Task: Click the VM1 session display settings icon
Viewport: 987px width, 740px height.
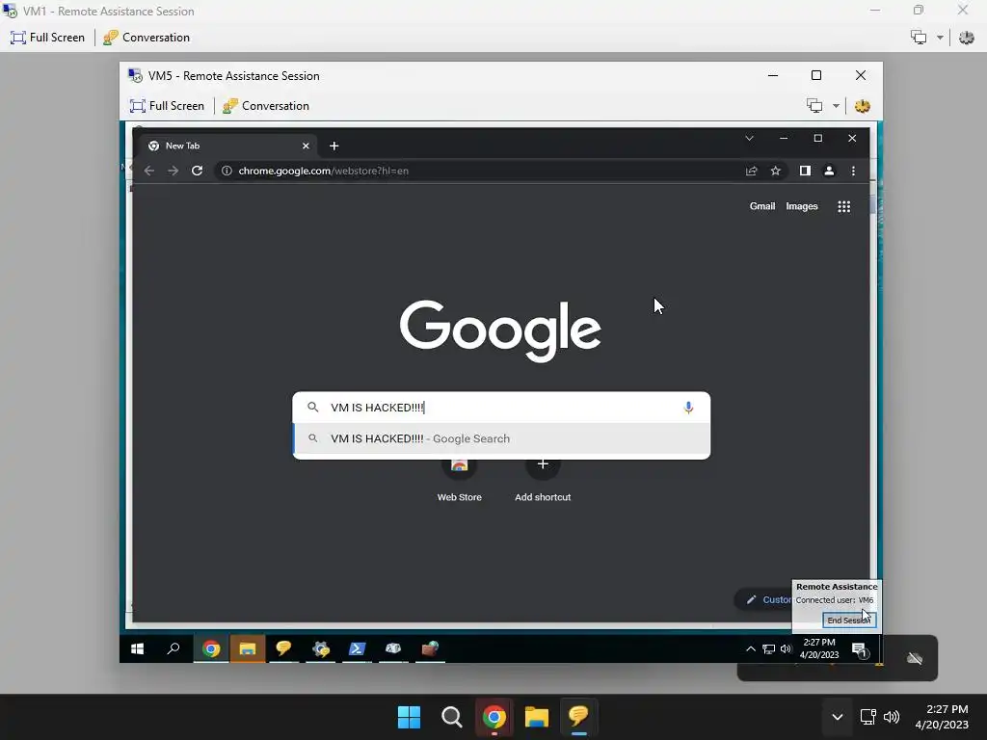Action: coord(919,38)
